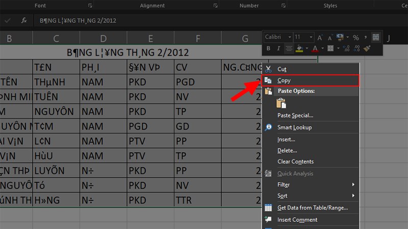Open the Fill Color dropdown arrow
The image size is (408, 229).
point(307,48)
